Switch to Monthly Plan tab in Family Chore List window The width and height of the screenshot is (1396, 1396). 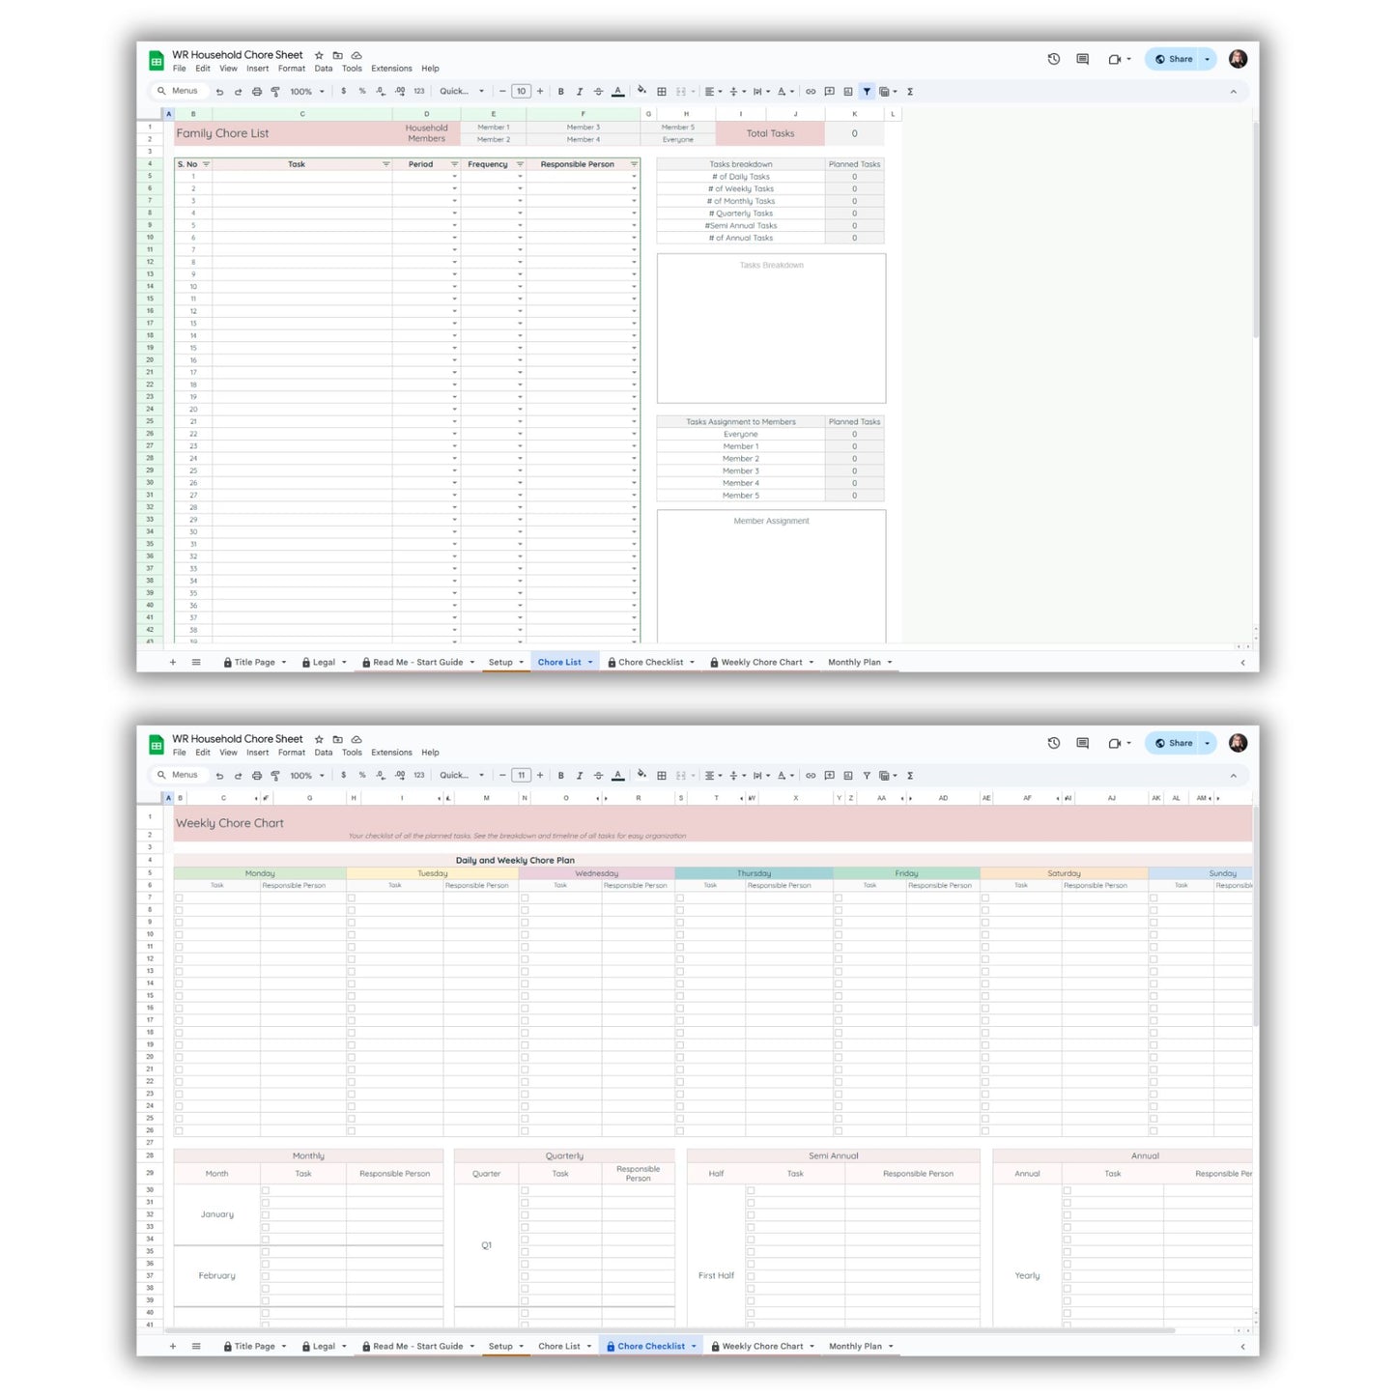[x=854, y=663]
